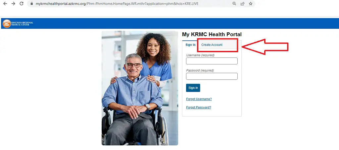Bookmark this page with the star icon
This screenshot has height=150, width=339.
(251, 4)
